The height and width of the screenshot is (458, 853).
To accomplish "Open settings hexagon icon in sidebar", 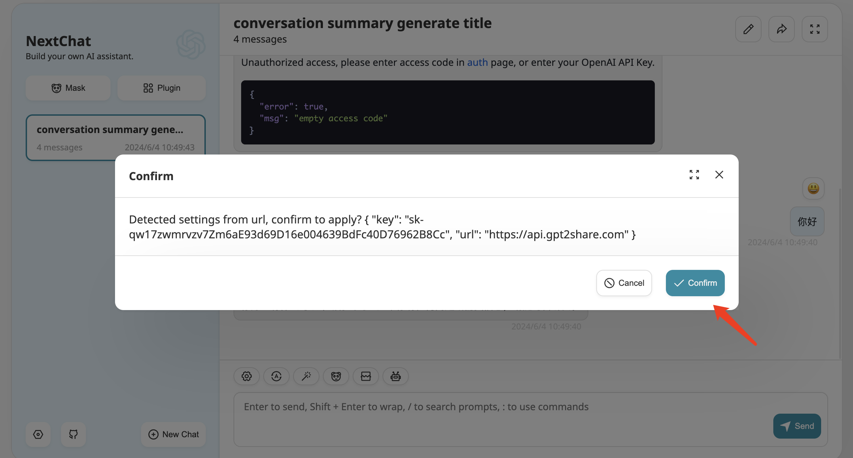I will (x=38, y=434).
